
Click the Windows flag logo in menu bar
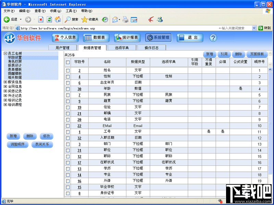point(267,11)
